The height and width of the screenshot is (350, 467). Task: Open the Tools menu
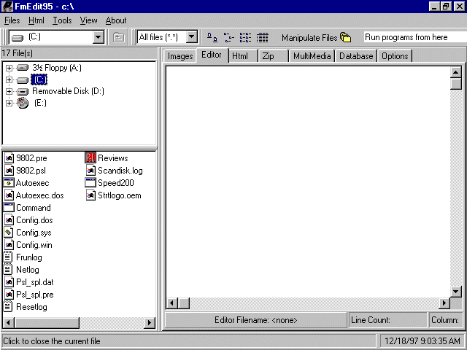point(62,20)
